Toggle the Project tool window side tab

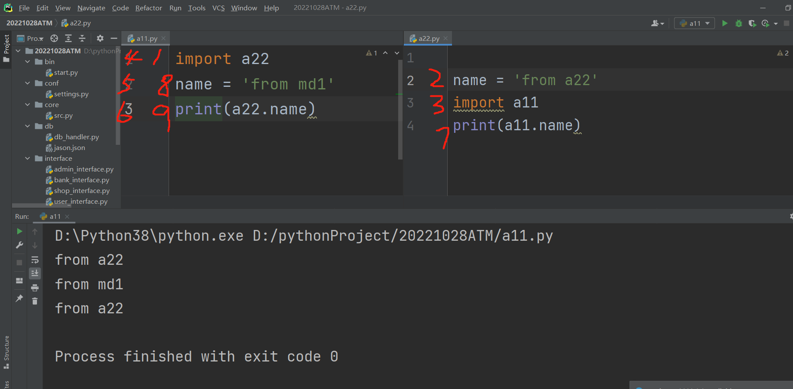[x=6, y=48]
